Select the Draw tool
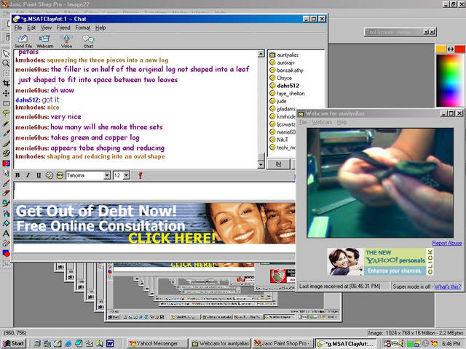The width and height of the screenshot is (466, 349). click(x=6, y=243)
